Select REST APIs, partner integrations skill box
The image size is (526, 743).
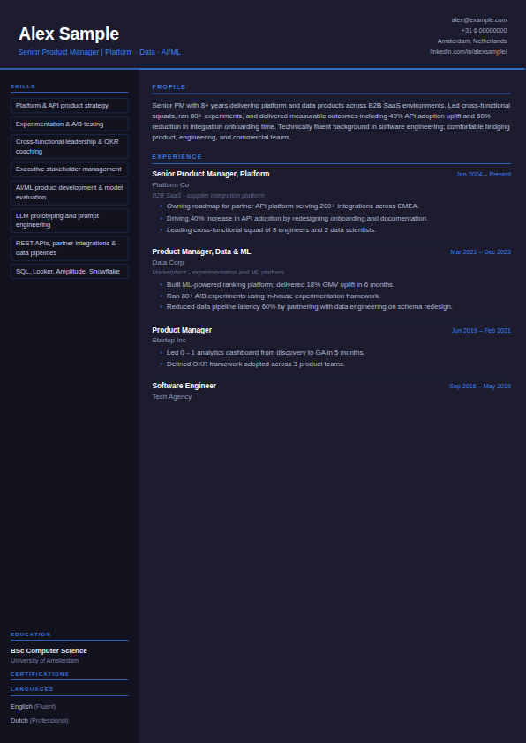point(69,248)
